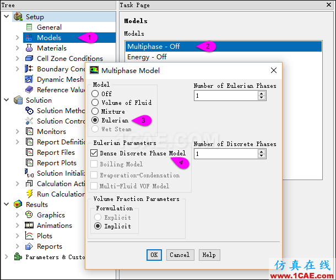Expand the Models tree node
This screenshot has height=280, width=336.
pyautogui.click(x=18, y=37)
